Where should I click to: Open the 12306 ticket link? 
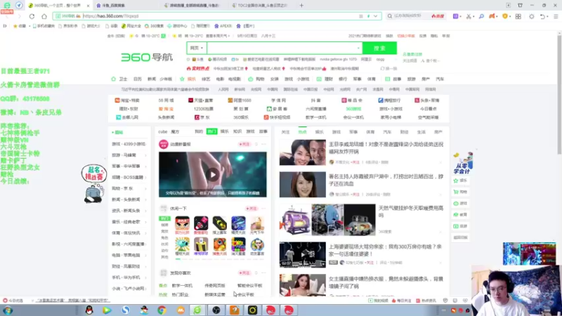203,109
